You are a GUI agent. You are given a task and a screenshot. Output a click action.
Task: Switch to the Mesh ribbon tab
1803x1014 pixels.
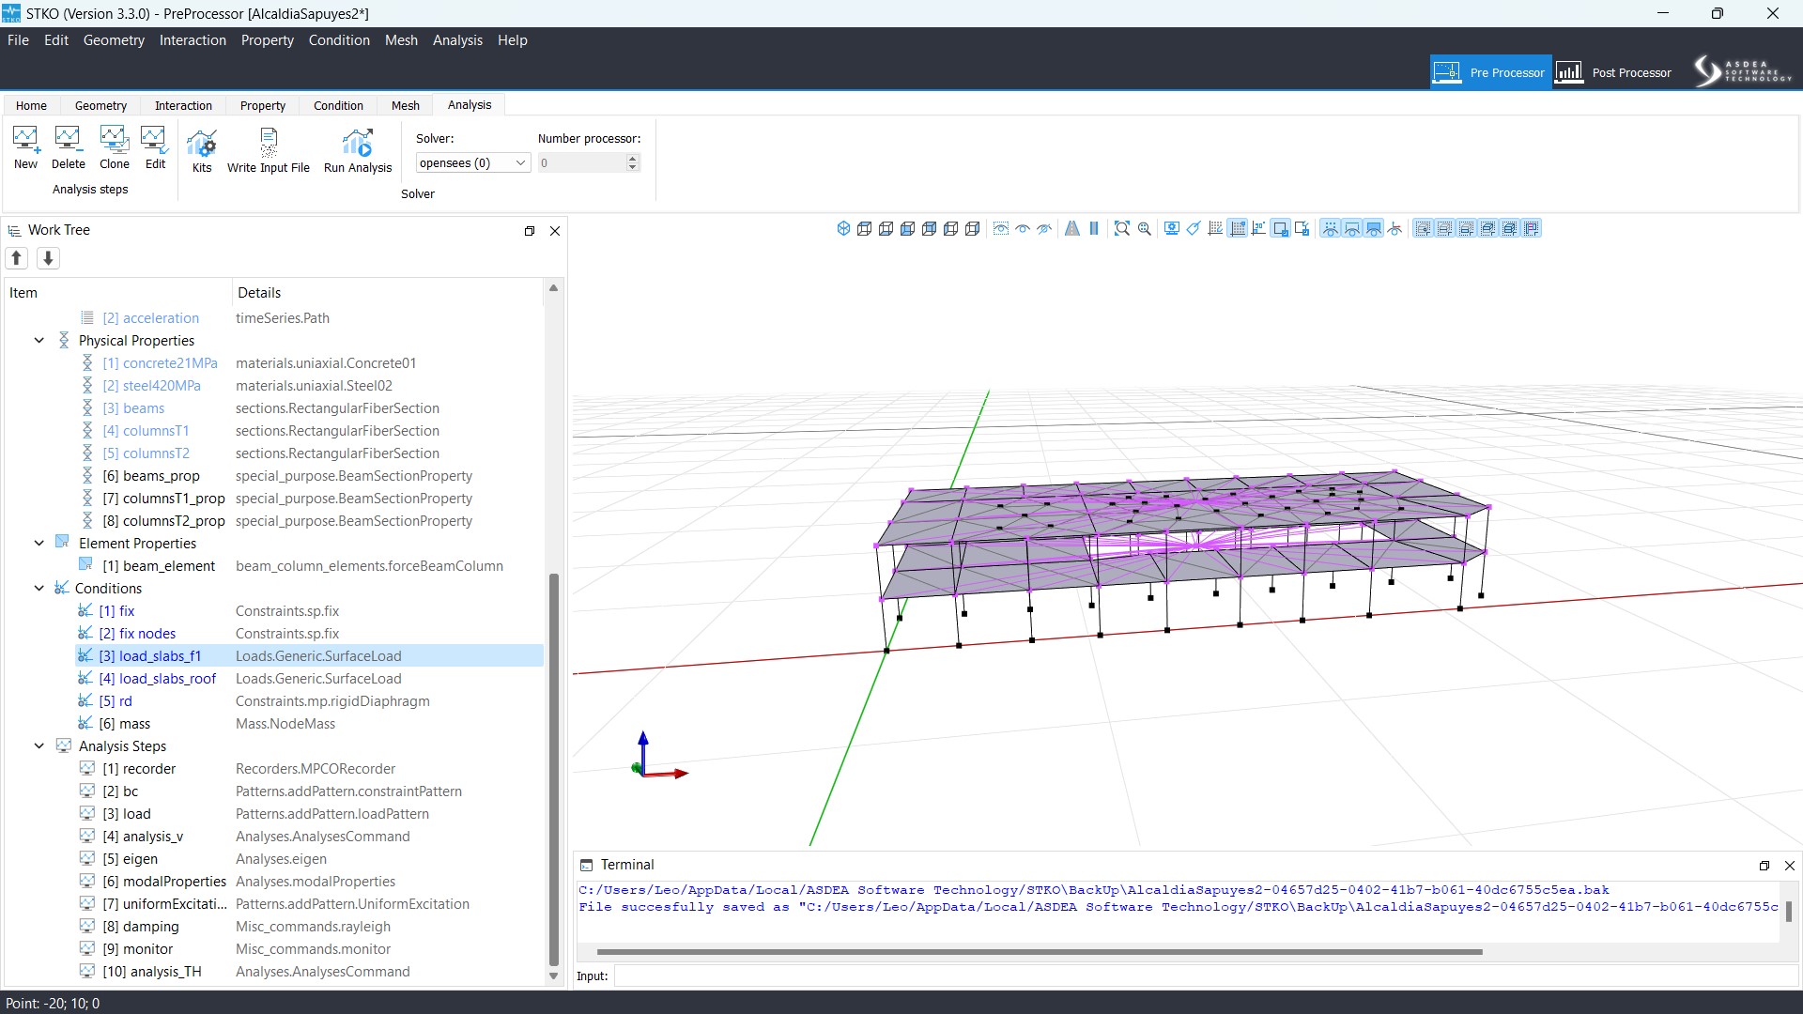(x=406, y=105)
